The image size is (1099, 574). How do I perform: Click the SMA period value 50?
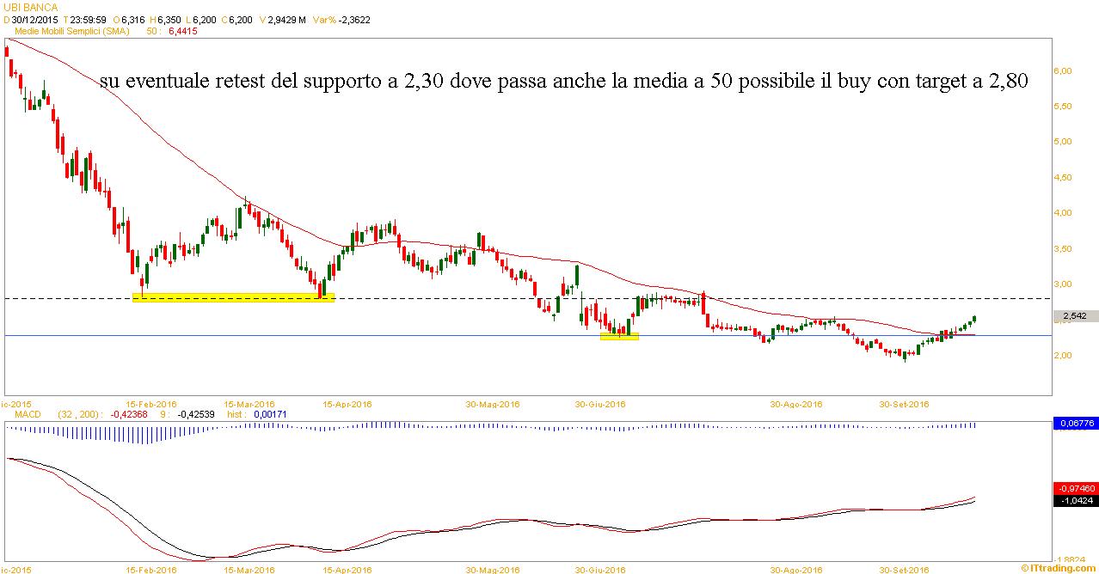(x=153, y=31)
